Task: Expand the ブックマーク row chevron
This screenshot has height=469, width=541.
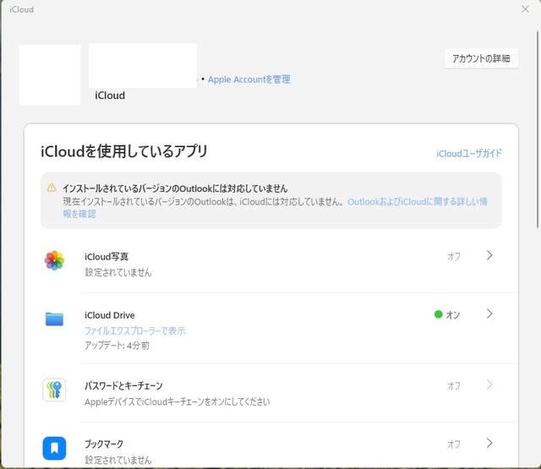Action: click(489, 443)
